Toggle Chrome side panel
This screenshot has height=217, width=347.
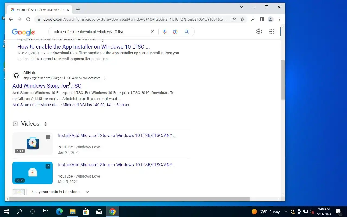262,19
